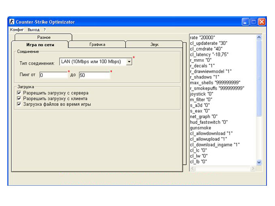
Task: Select the cl_lb "0" line
Action: pyautogui.click(x=198, y=161)
